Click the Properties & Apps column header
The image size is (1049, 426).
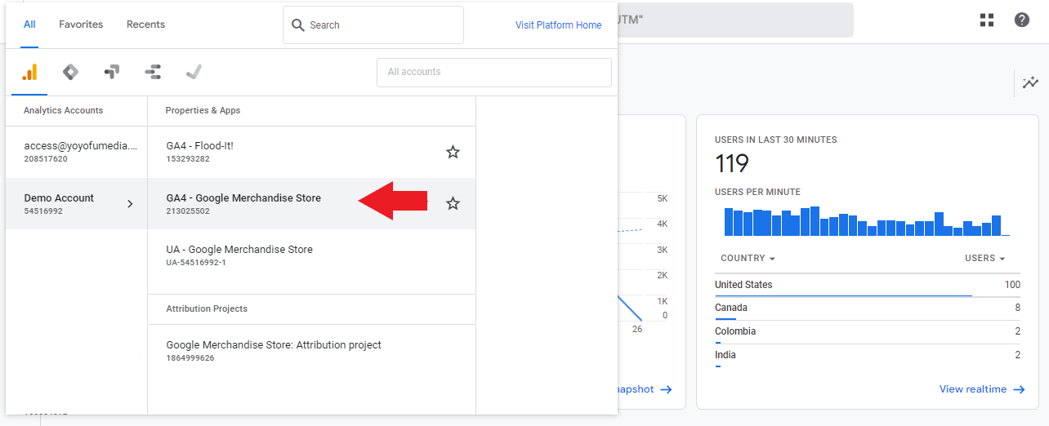coord(203,110)
